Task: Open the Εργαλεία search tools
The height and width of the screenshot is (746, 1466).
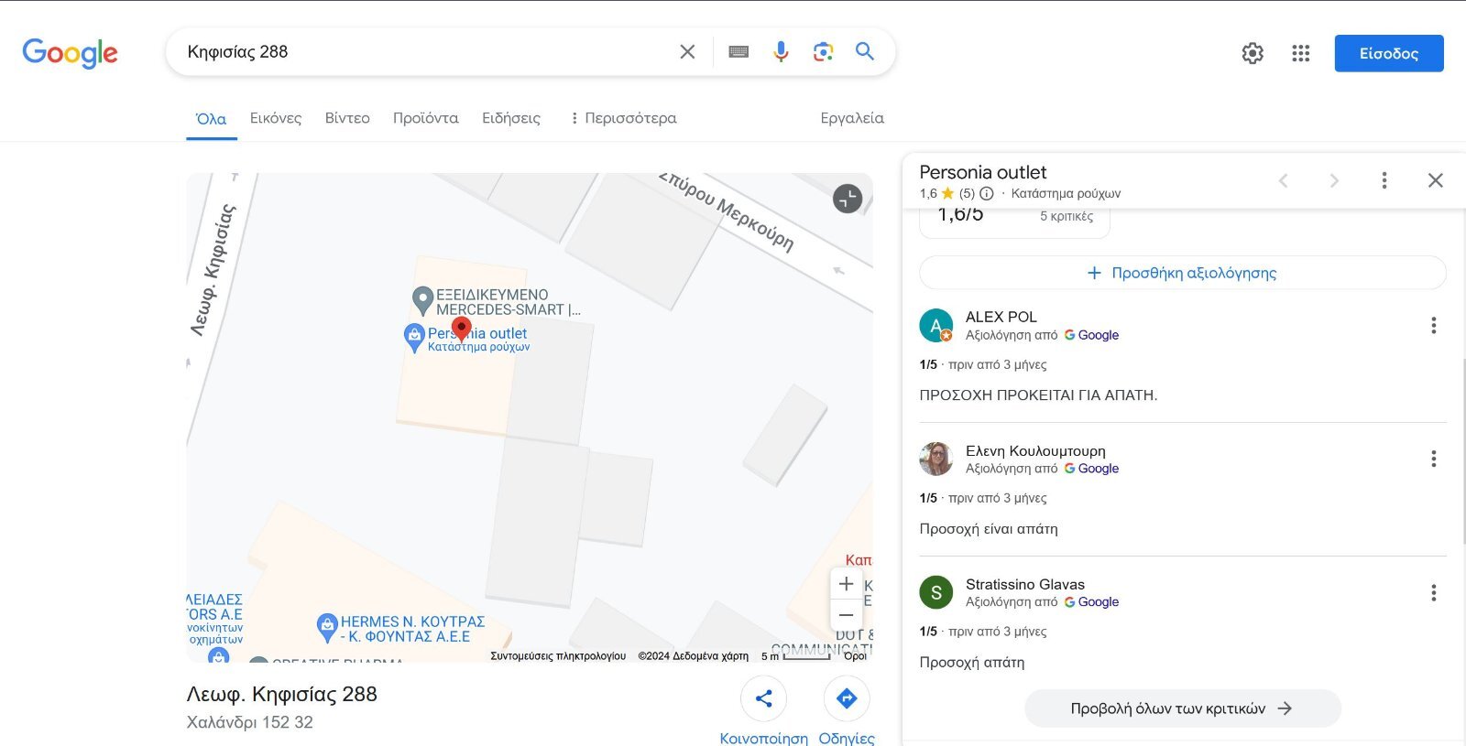Action: tap(852, 118)
